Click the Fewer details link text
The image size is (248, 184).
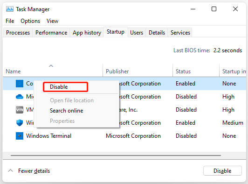34,171
